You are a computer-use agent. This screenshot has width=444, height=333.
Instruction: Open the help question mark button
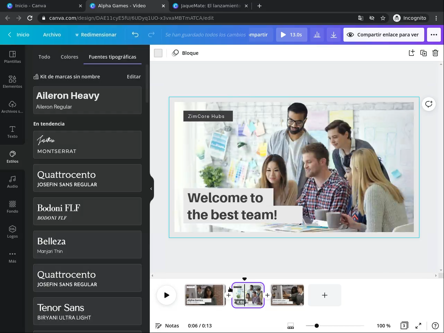(435, 326)
